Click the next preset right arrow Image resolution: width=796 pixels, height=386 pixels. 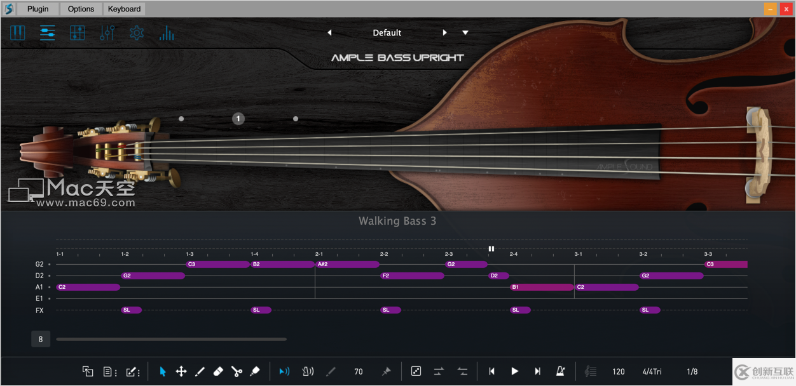click(x=445, y=32)
